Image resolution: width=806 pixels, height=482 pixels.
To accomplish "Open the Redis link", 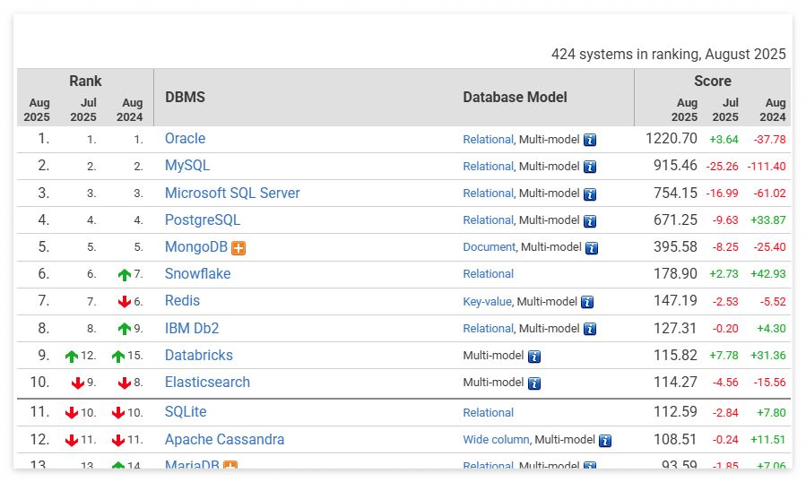I will (x=183, y=301).
